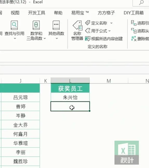Select the cell containing 曹婷
The height and width of the screenshot is (168, 149).
21,106
